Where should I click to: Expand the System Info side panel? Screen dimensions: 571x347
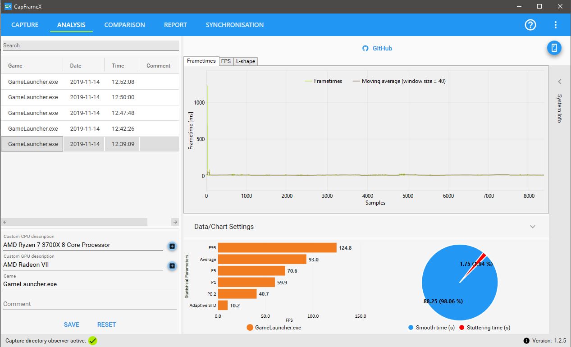pyautogui.click(x=560, y=82)
